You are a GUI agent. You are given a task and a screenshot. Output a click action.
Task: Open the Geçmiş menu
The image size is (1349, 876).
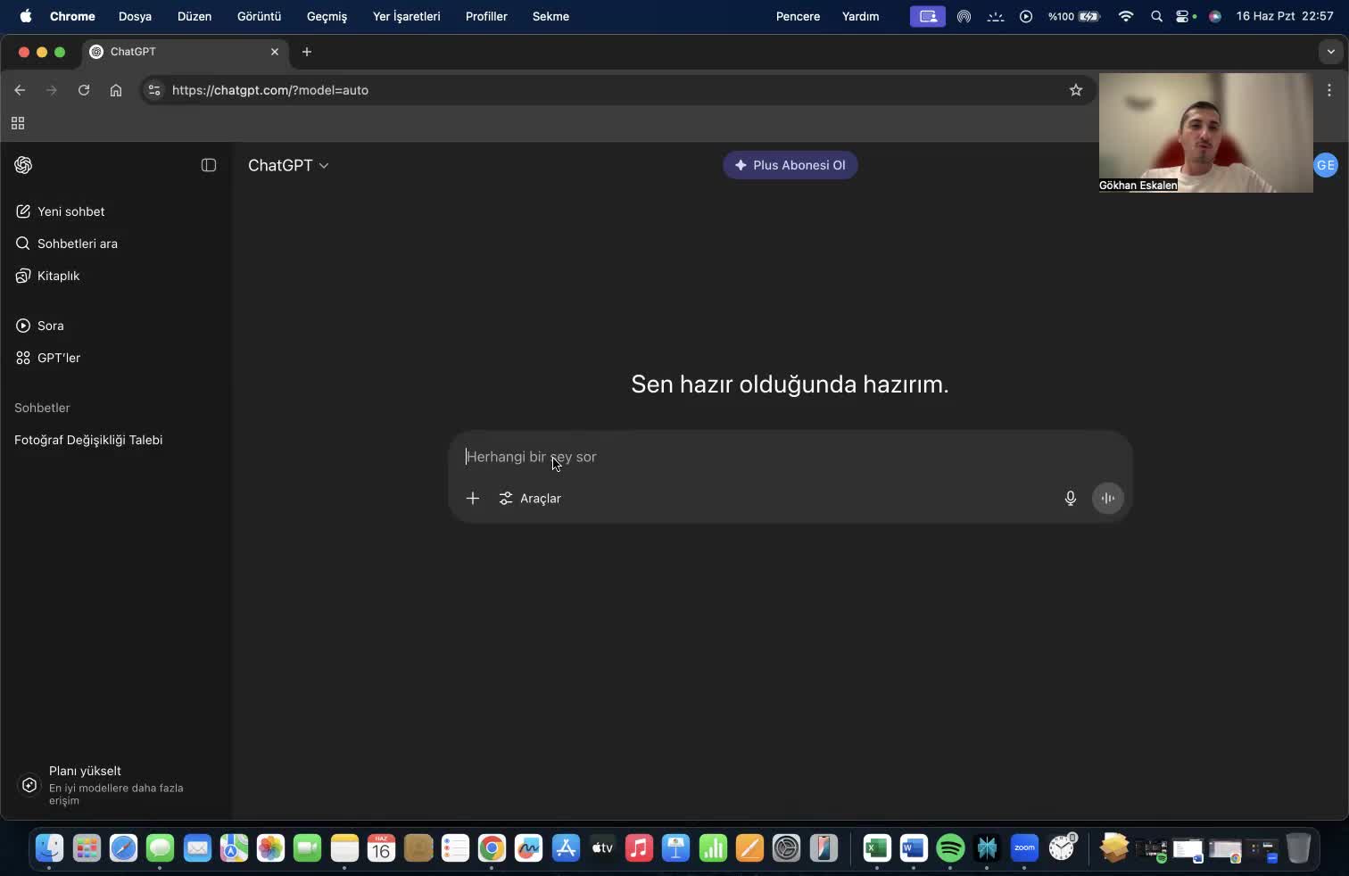click(327, 16)
